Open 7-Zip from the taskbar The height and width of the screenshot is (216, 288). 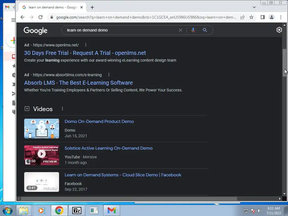tap(76, 210)
